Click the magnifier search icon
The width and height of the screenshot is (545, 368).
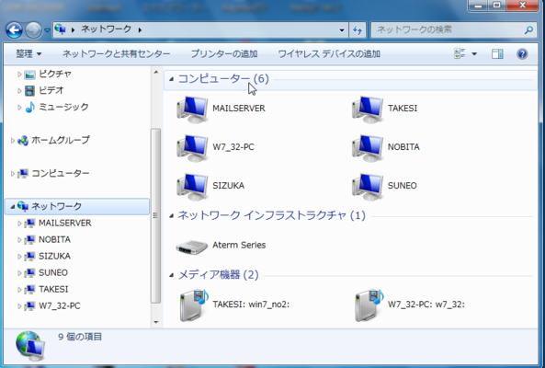(528, 30)
